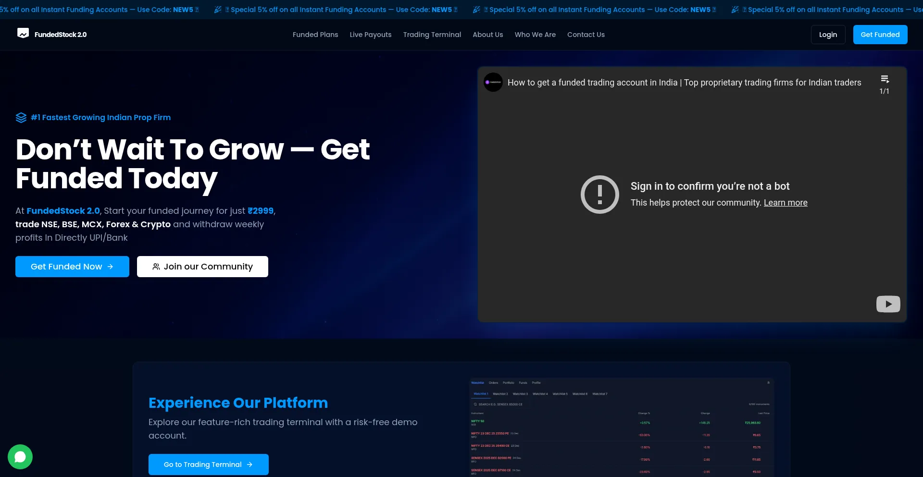Click the 'Sign in to confirm you're not a bot' message
Screen dimensions: 923x477
tap(710, 186)
